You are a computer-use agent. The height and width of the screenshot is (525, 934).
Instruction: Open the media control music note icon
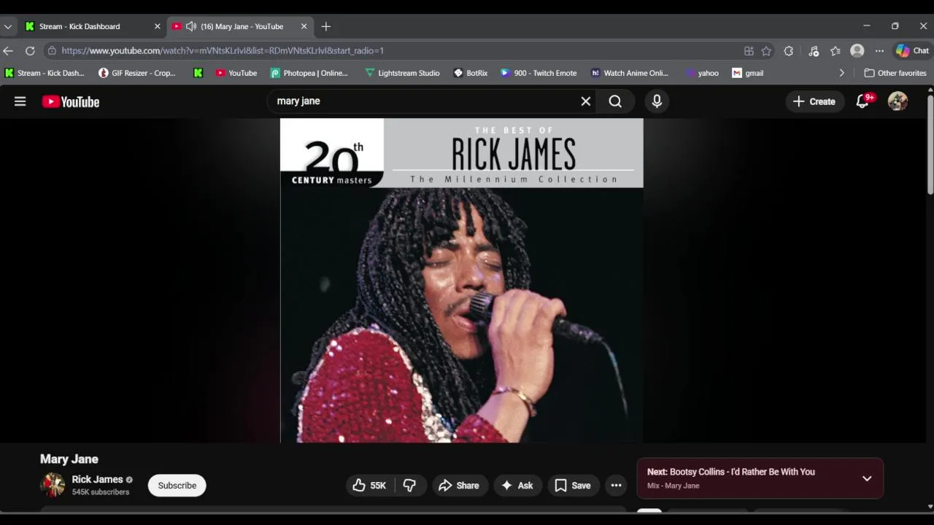[814, 51]
